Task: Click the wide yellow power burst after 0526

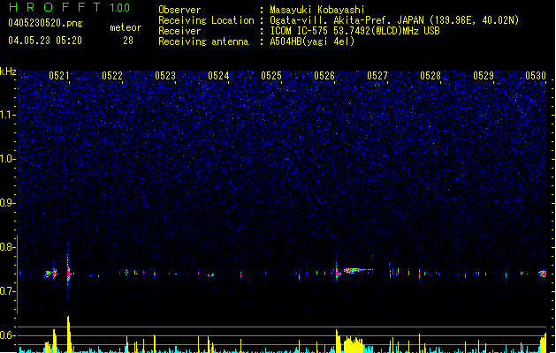Action: [354, 344]
